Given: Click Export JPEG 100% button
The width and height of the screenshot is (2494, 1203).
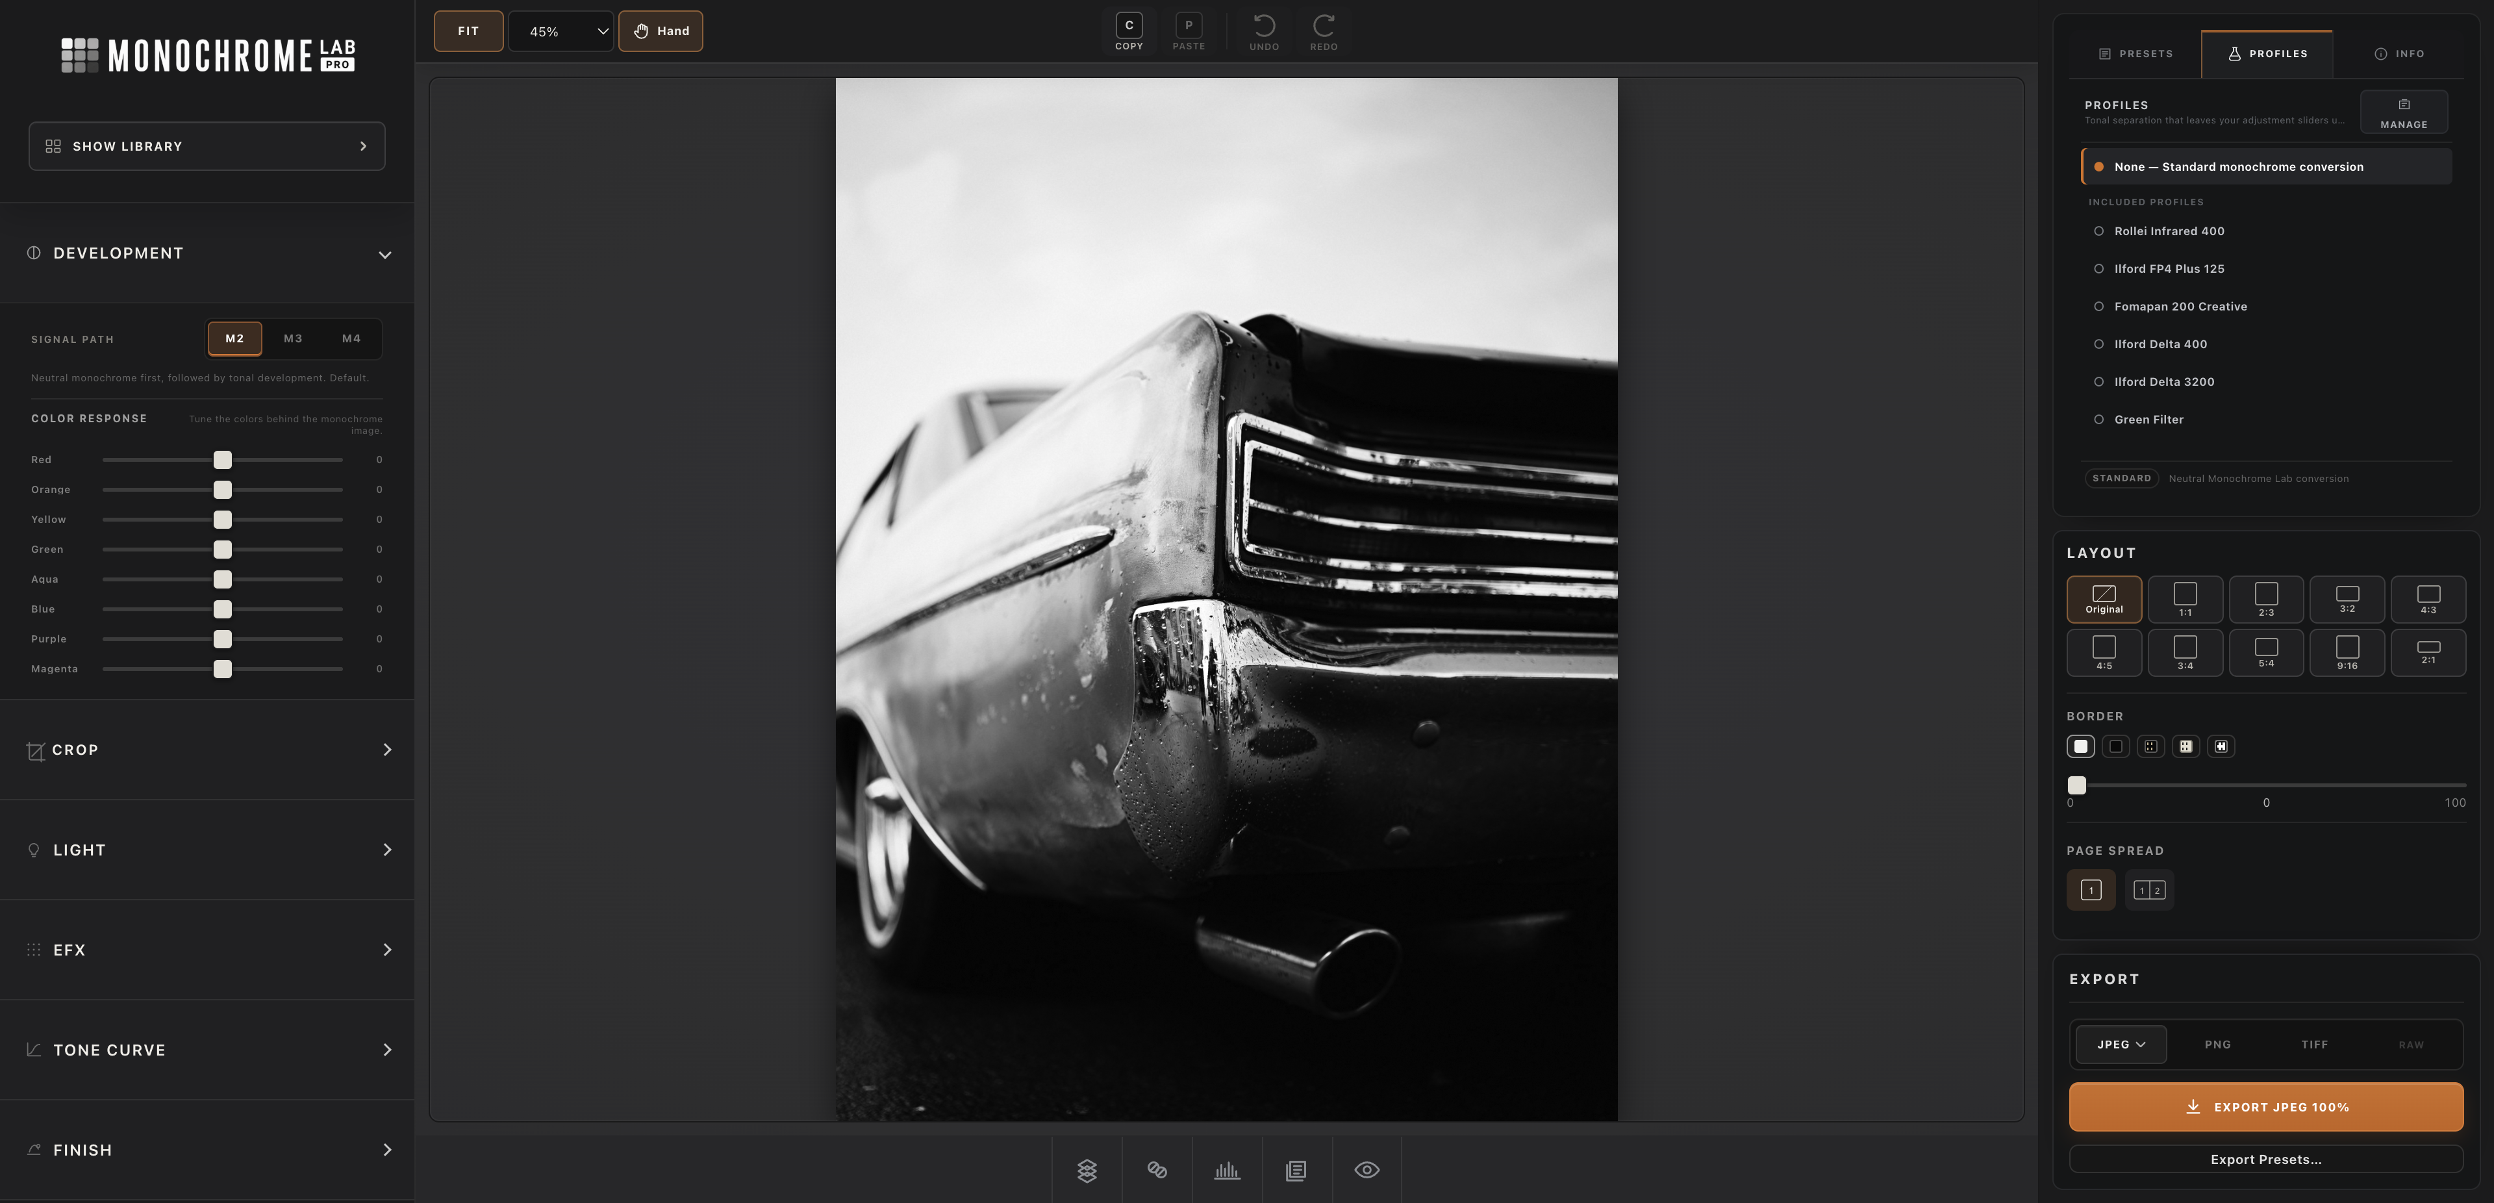Looking at the screenshot, I should 2265,1107.
